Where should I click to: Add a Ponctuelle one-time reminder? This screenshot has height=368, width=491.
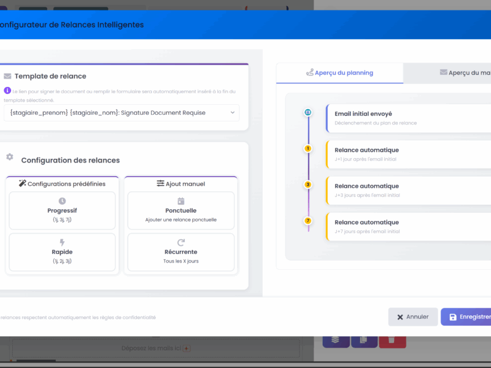pyautogui.click(x=180, y=210)
